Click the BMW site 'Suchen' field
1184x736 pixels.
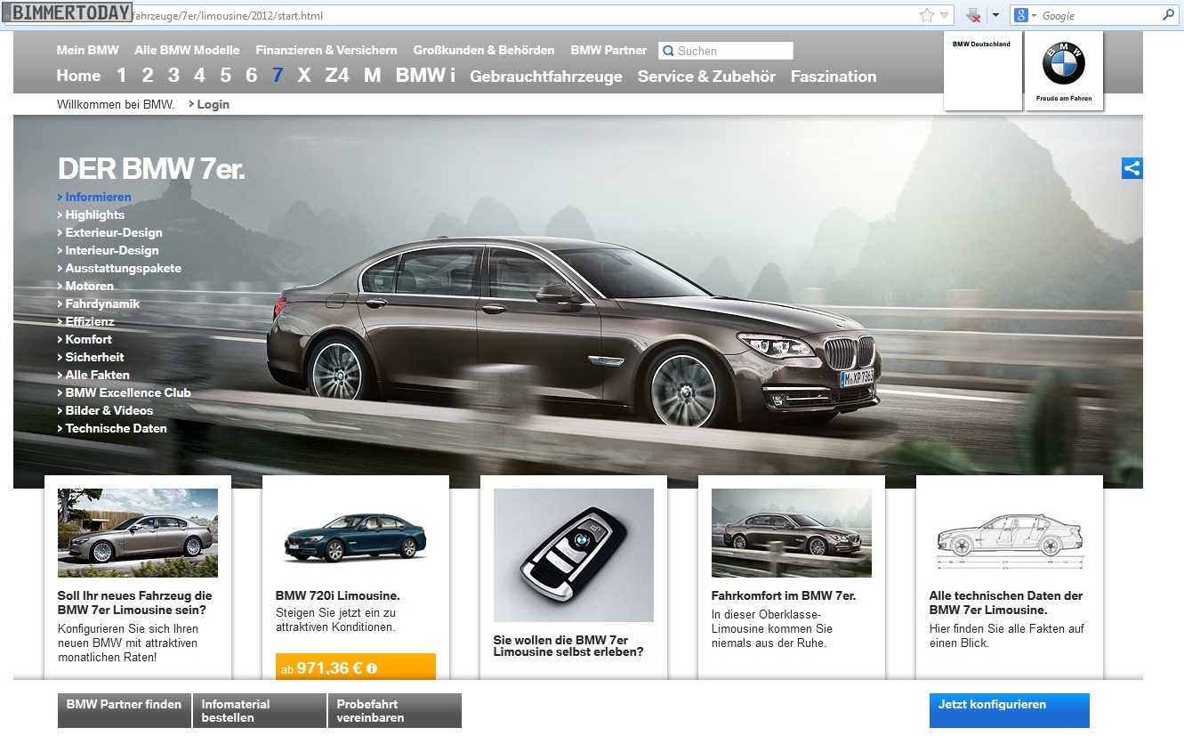pos(732,51)
